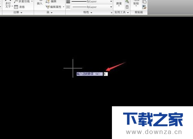Image resolution: width=193 pixels, height=139 pixels.
Task: Click the block 编辑 edit icon
Action: [48, 2]
